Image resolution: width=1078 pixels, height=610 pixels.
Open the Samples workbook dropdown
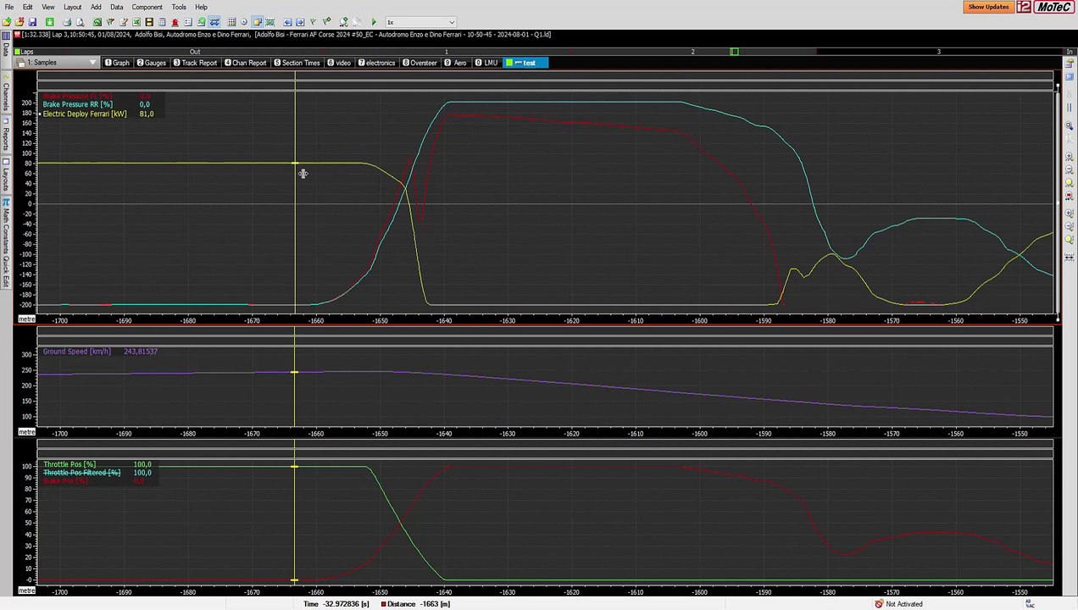click(57, 63)
